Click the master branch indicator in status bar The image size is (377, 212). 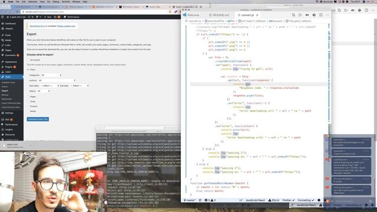tap(190, 200)
